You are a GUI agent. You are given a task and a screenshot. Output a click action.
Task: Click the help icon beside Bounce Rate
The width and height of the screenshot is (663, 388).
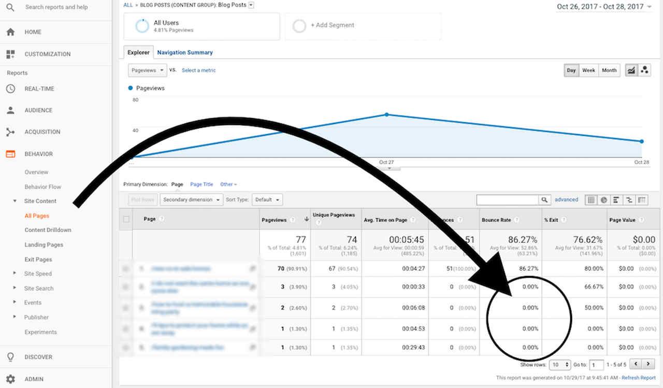pyautogui.click(x=516, y=220)
